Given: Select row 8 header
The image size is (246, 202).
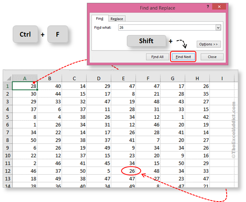Looking at the screenshot, I should point(8,140).
